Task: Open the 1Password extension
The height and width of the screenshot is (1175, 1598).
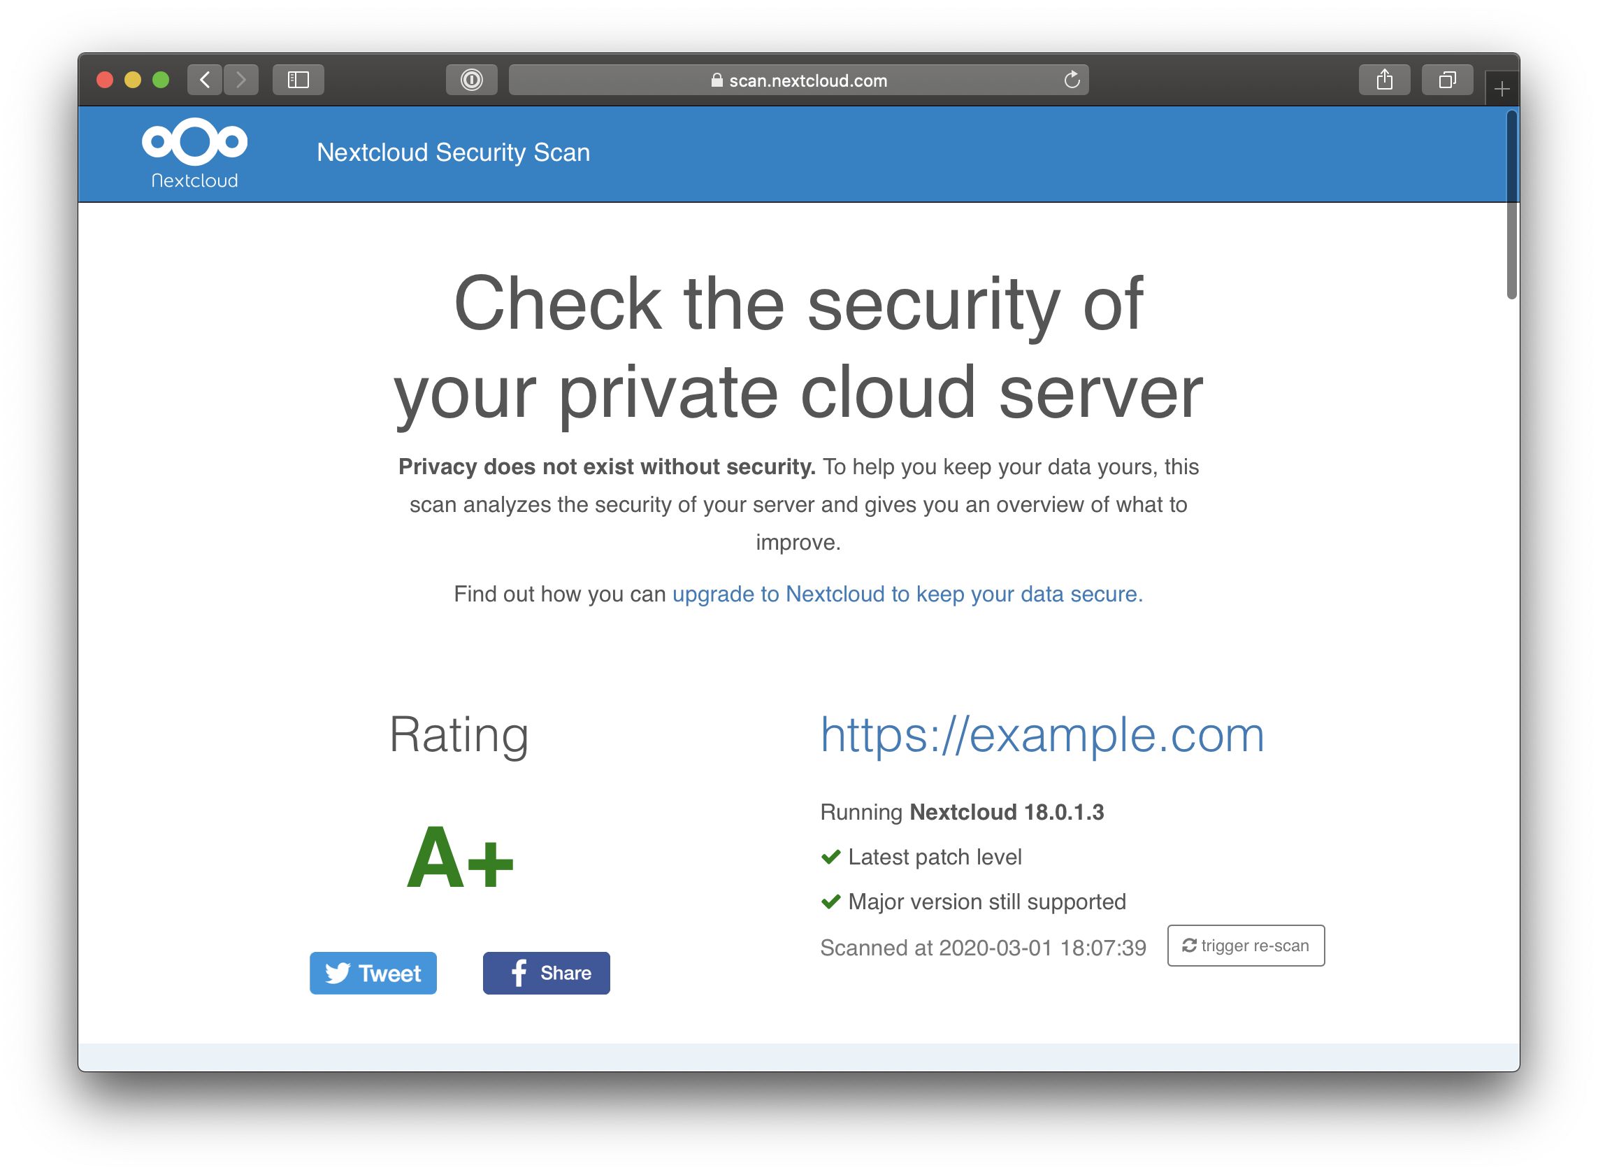Action: 471,80
